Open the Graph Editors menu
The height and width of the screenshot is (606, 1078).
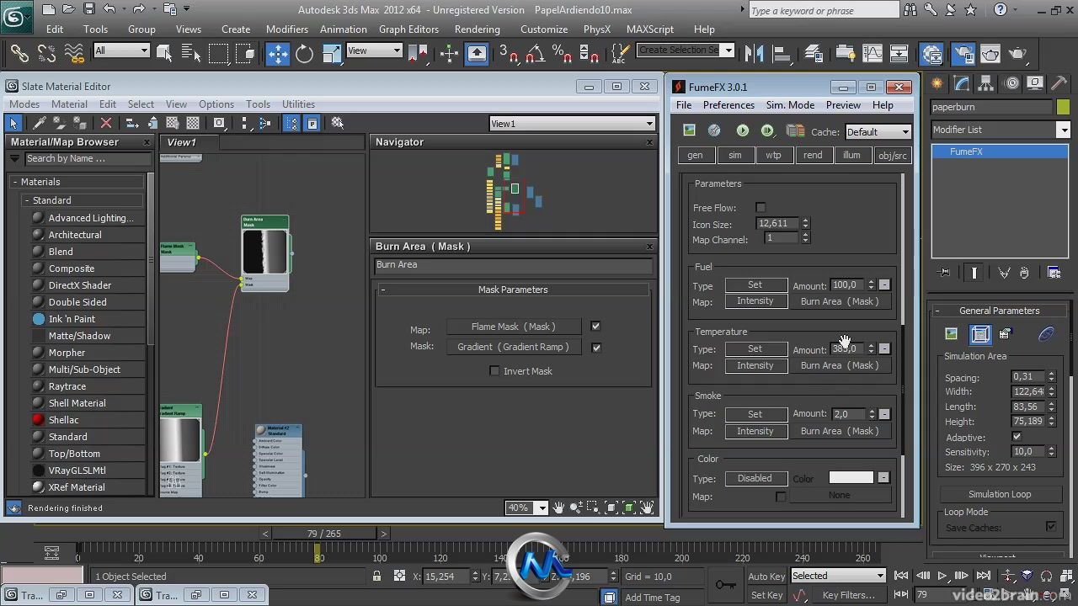coord(408,29)
